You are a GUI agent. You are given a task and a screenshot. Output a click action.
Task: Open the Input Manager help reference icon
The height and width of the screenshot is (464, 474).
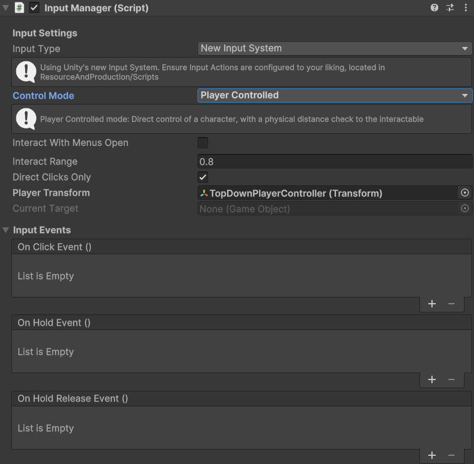(434, 8)
